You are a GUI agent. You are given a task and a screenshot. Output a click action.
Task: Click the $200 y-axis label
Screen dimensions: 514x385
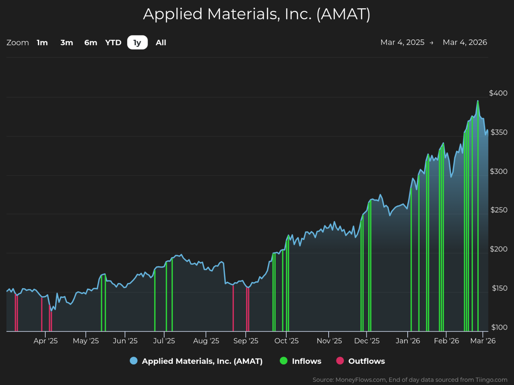pos(499,249)
